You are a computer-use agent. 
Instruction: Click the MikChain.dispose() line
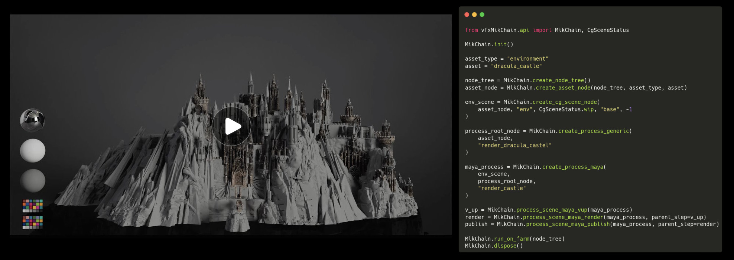point(494,246)
